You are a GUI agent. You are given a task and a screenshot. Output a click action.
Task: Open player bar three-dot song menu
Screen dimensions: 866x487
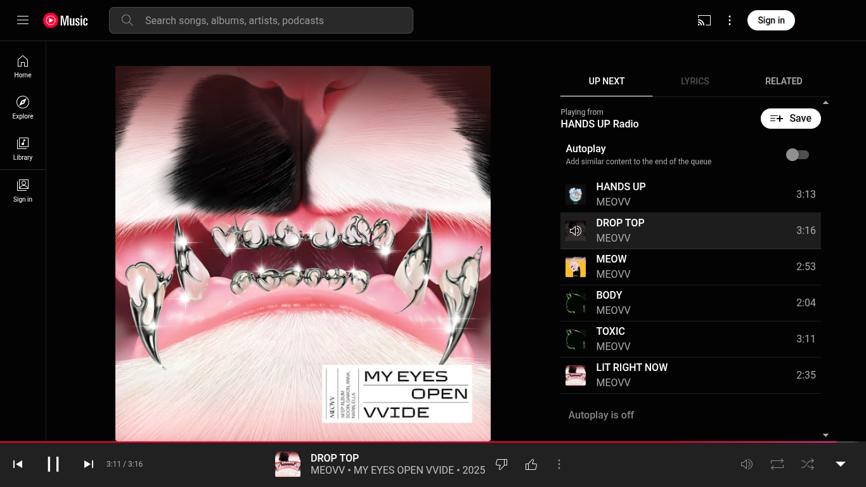(559, 464)
